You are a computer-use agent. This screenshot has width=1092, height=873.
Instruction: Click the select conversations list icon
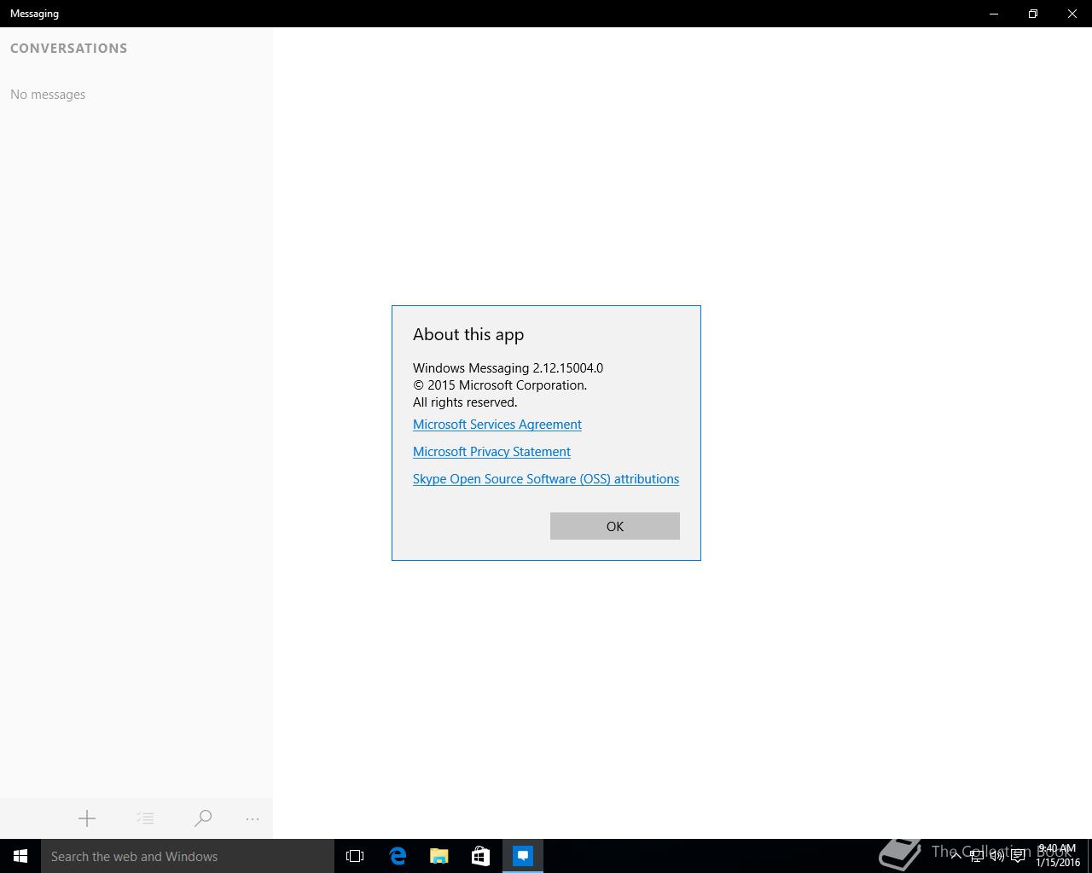click(x=145, y=818)
